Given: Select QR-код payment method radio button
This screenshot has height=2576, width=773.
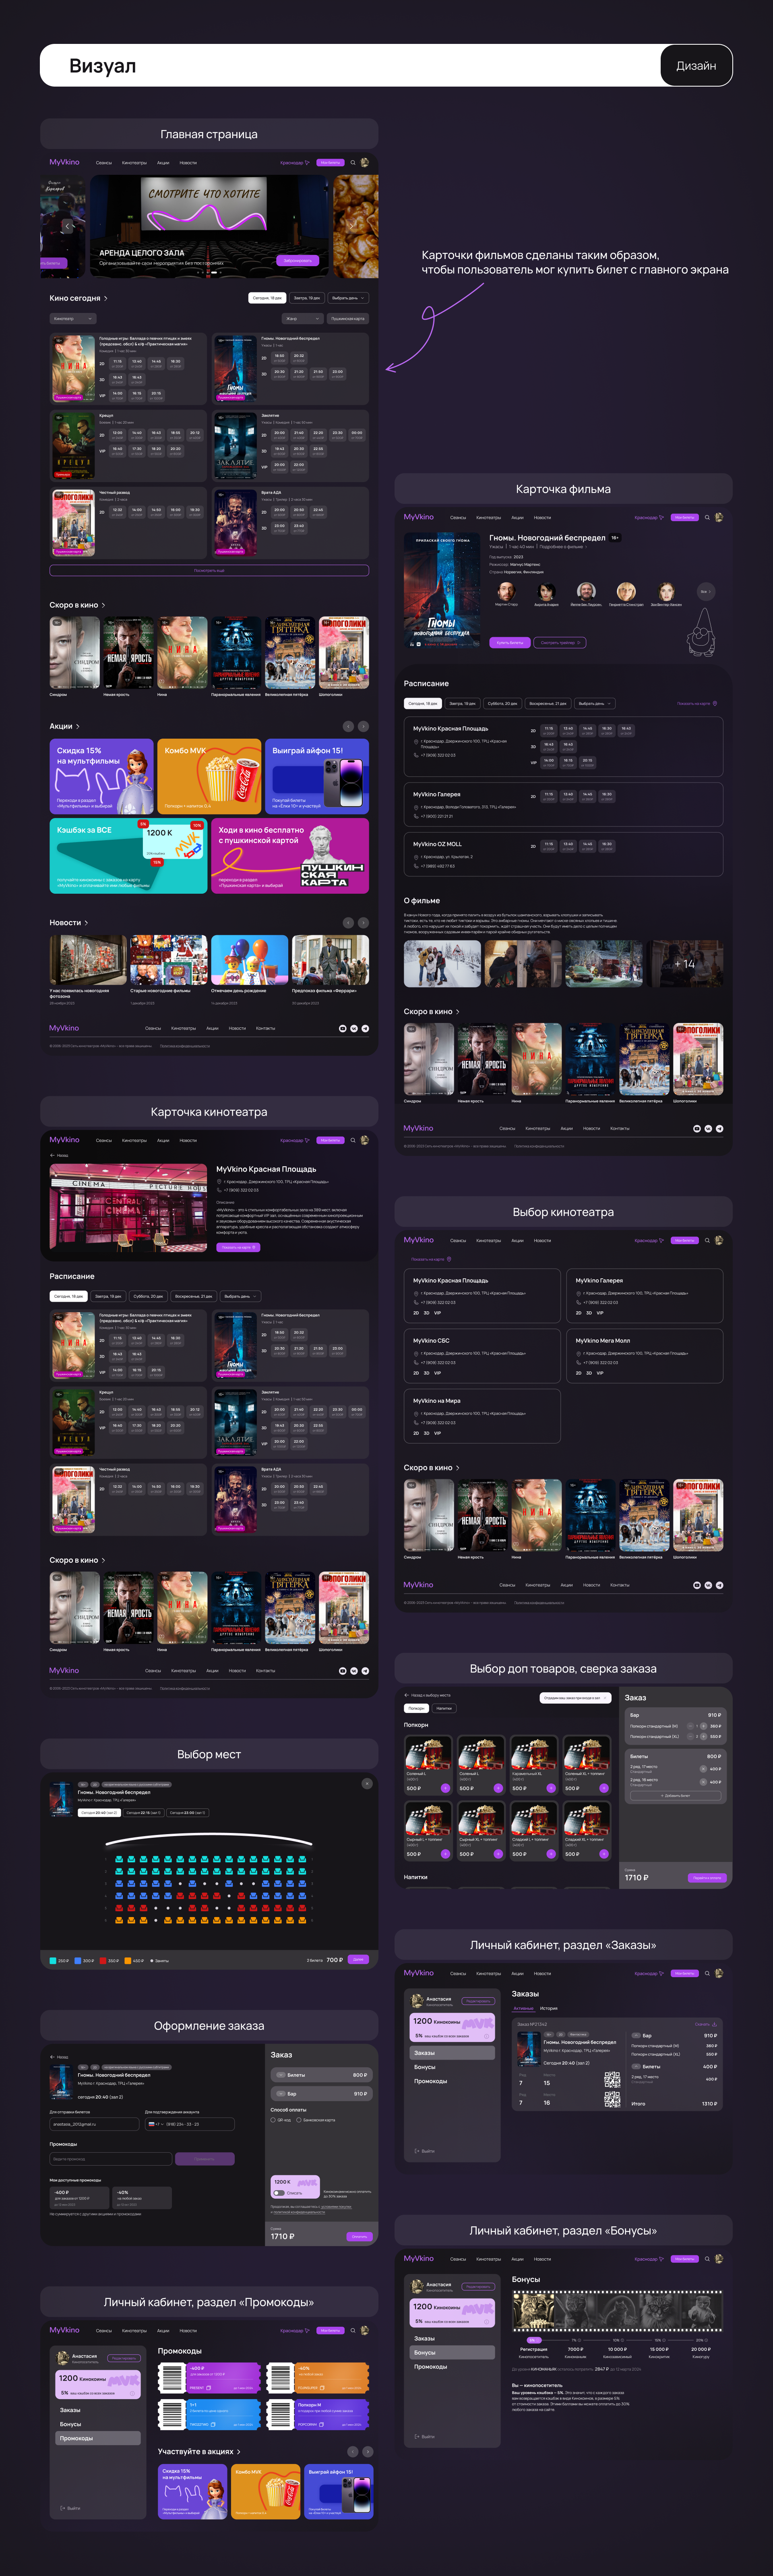Looking at the screenshot, I should [x=273, y=2120].
